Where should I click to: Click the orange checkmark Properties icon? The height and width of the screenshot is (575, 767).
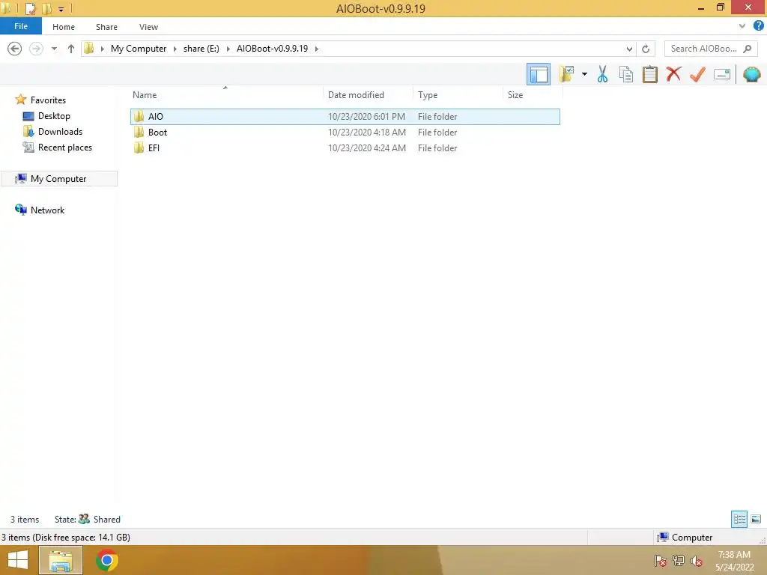tap(697, 74)
